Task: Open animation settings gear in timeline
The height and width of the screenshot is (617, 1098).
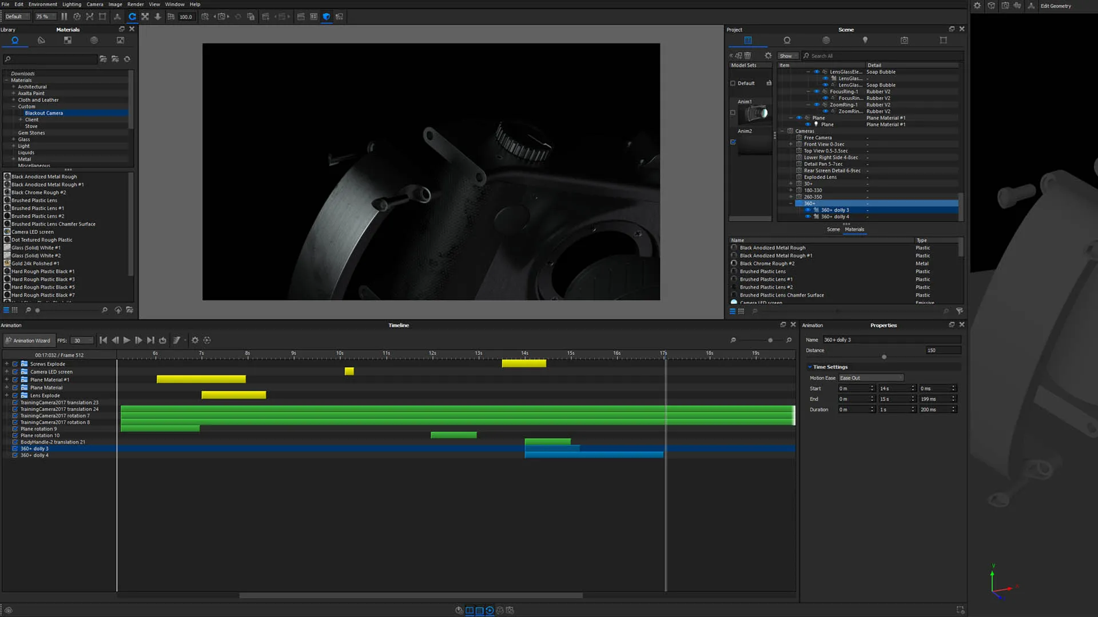Action: tap(195, 340)
